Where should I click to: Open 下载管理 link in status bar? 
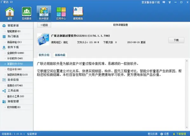click(x=181, y=134)
